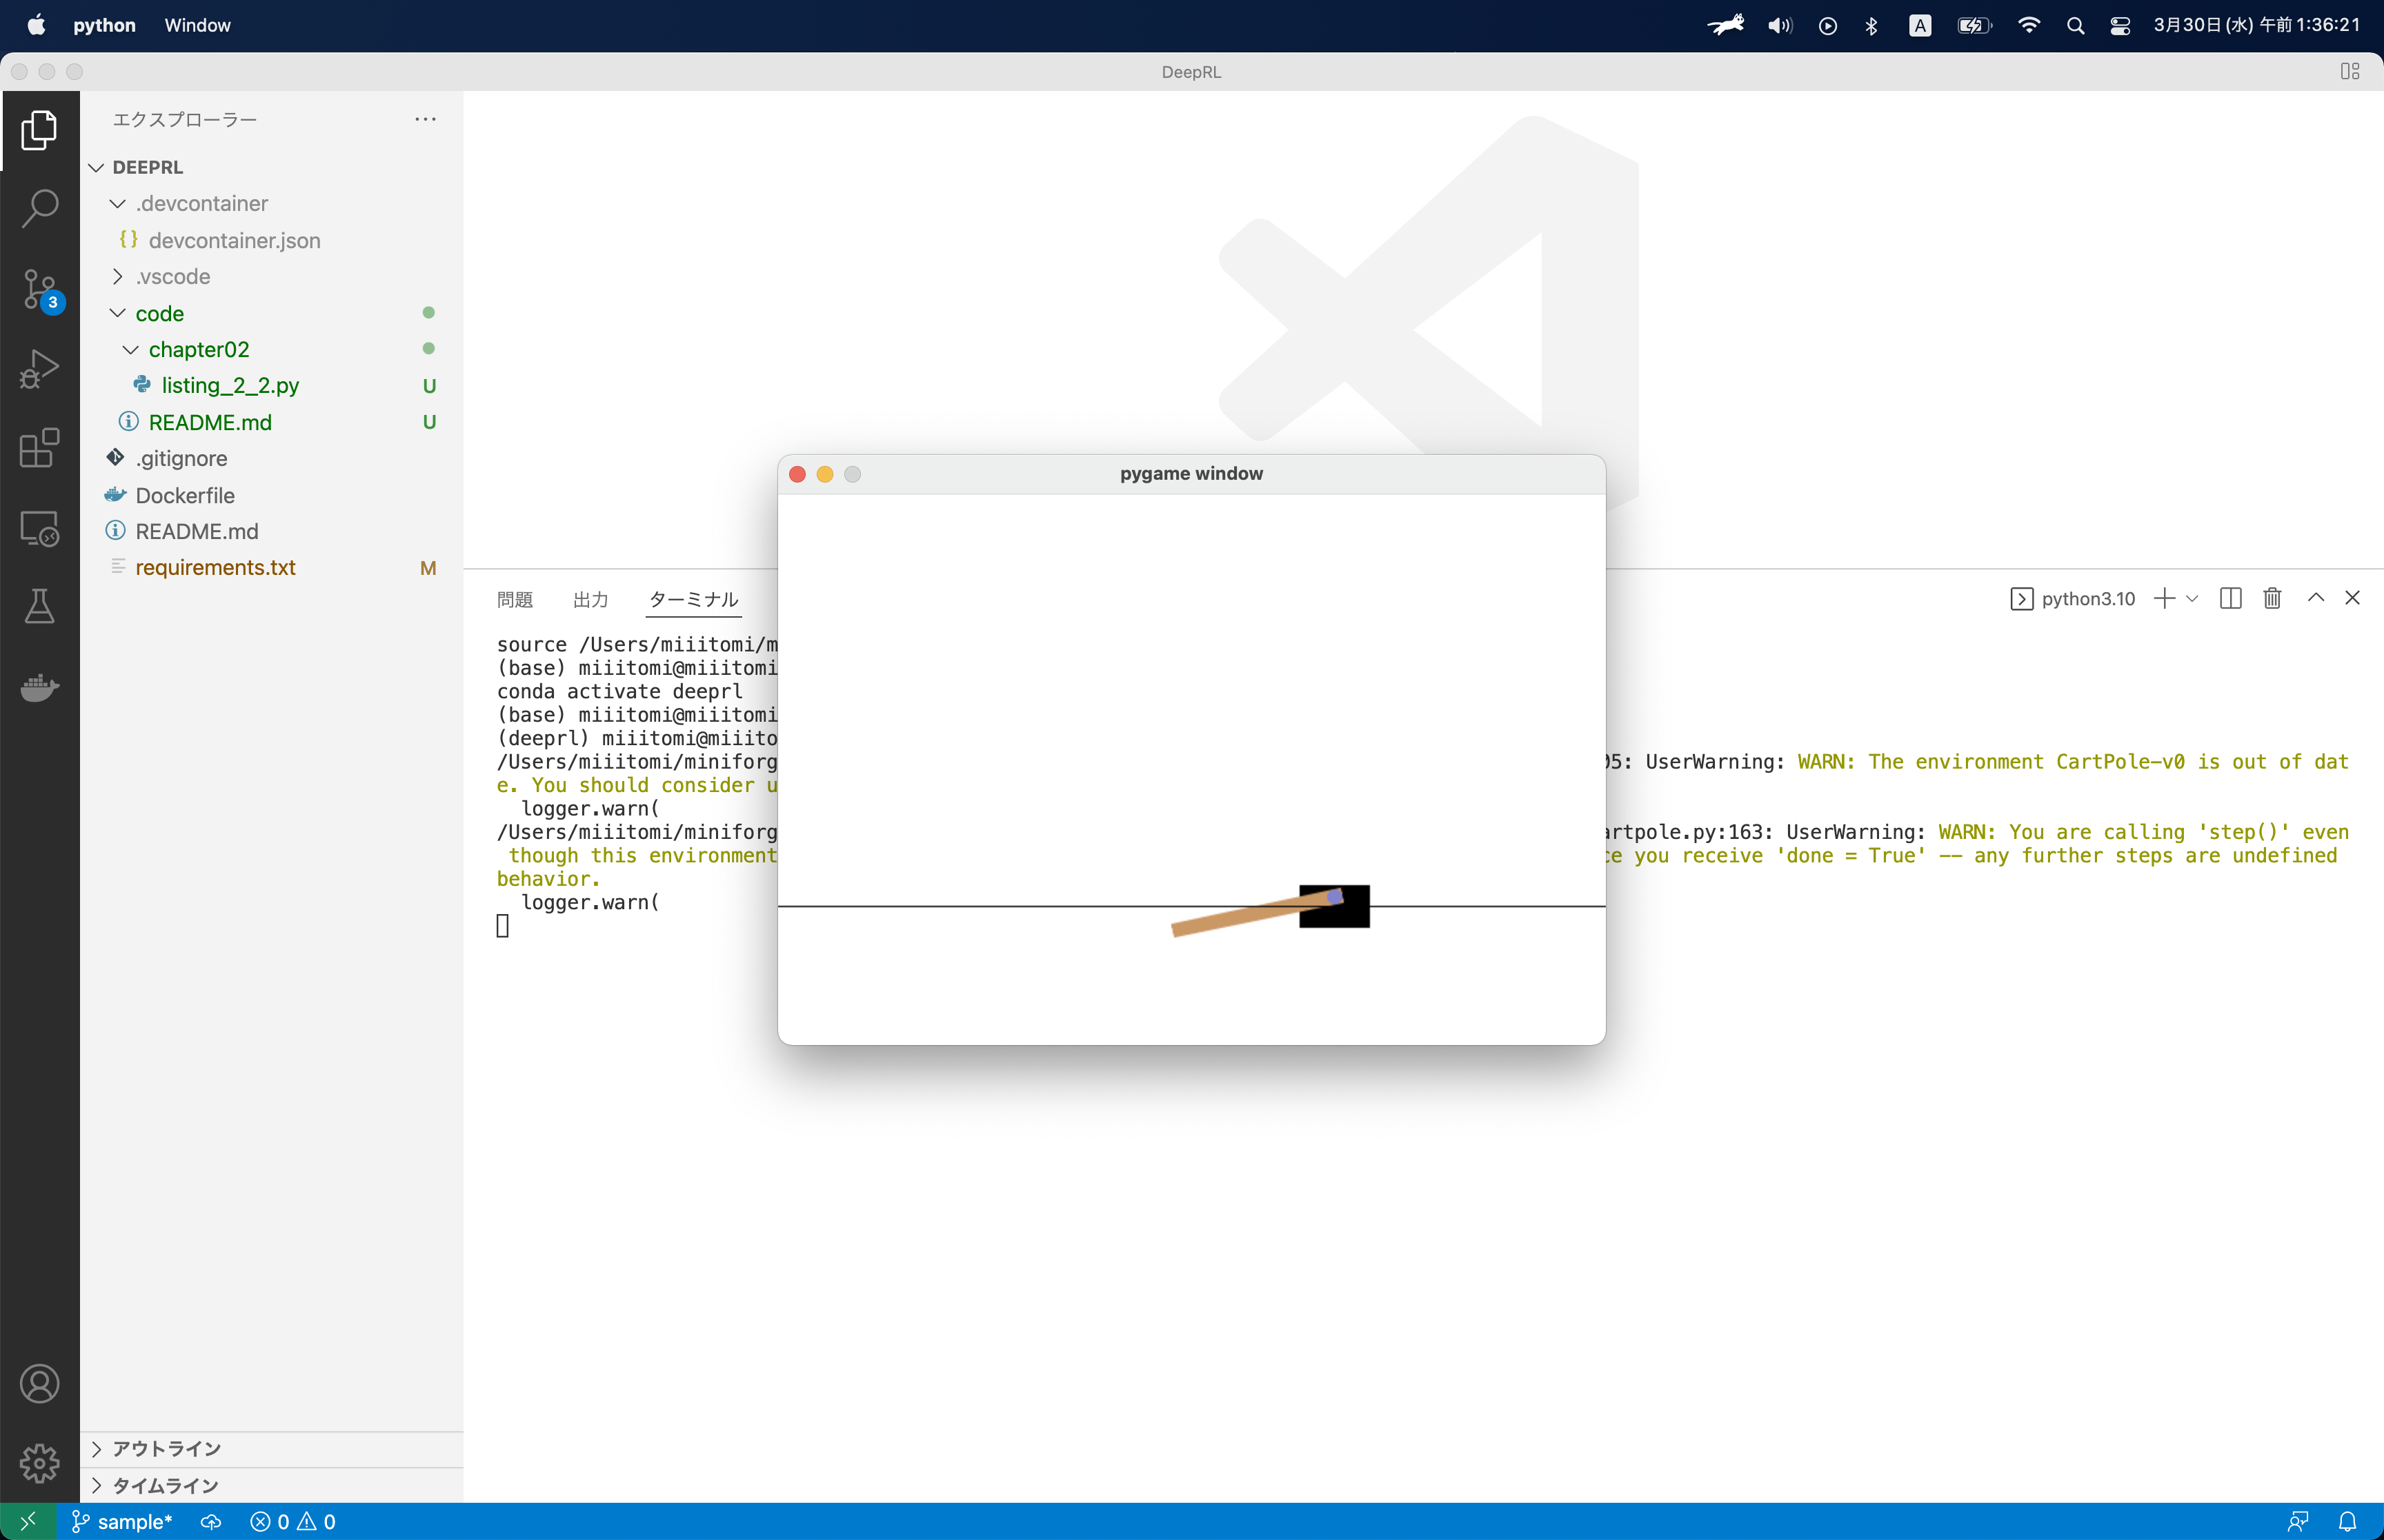Screen dimensions: 2384x1540
Task: Switch to the 出力 tab
Action: coord(590,599)
